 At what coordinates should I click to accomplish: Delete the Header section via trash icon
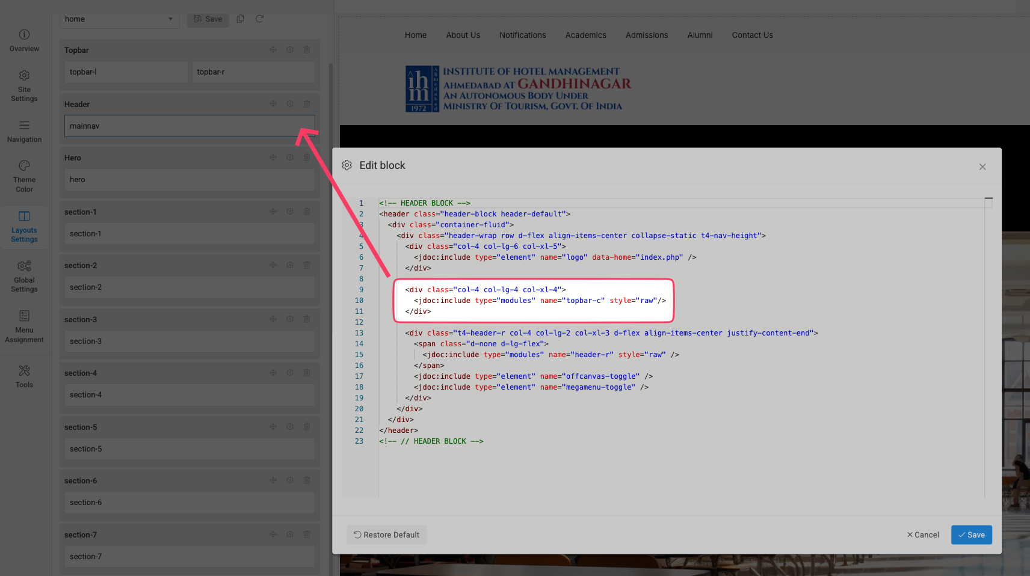tap(307, 104)
